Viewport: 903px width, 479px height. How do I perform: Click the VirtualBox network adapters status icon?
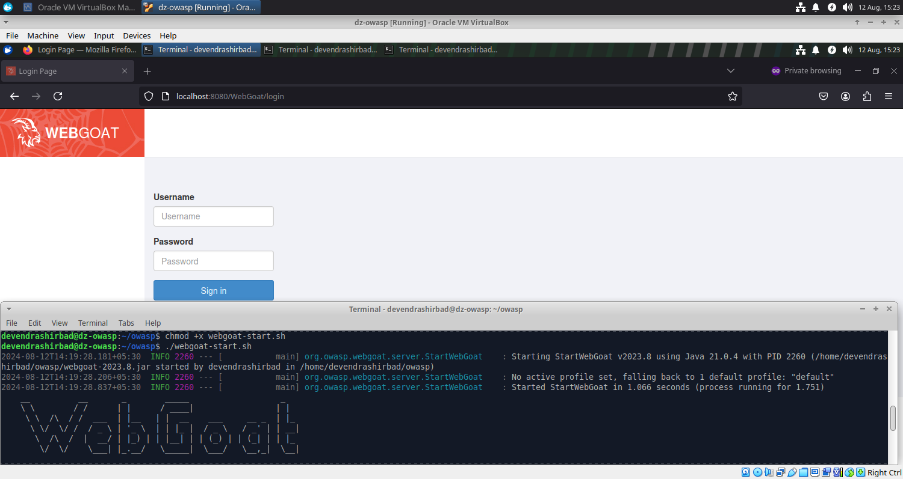coord(781,472)
